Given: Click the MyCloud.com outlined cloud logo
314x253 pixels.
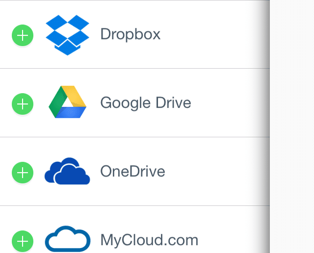Looking at the screenshot, I should [68, 239].
